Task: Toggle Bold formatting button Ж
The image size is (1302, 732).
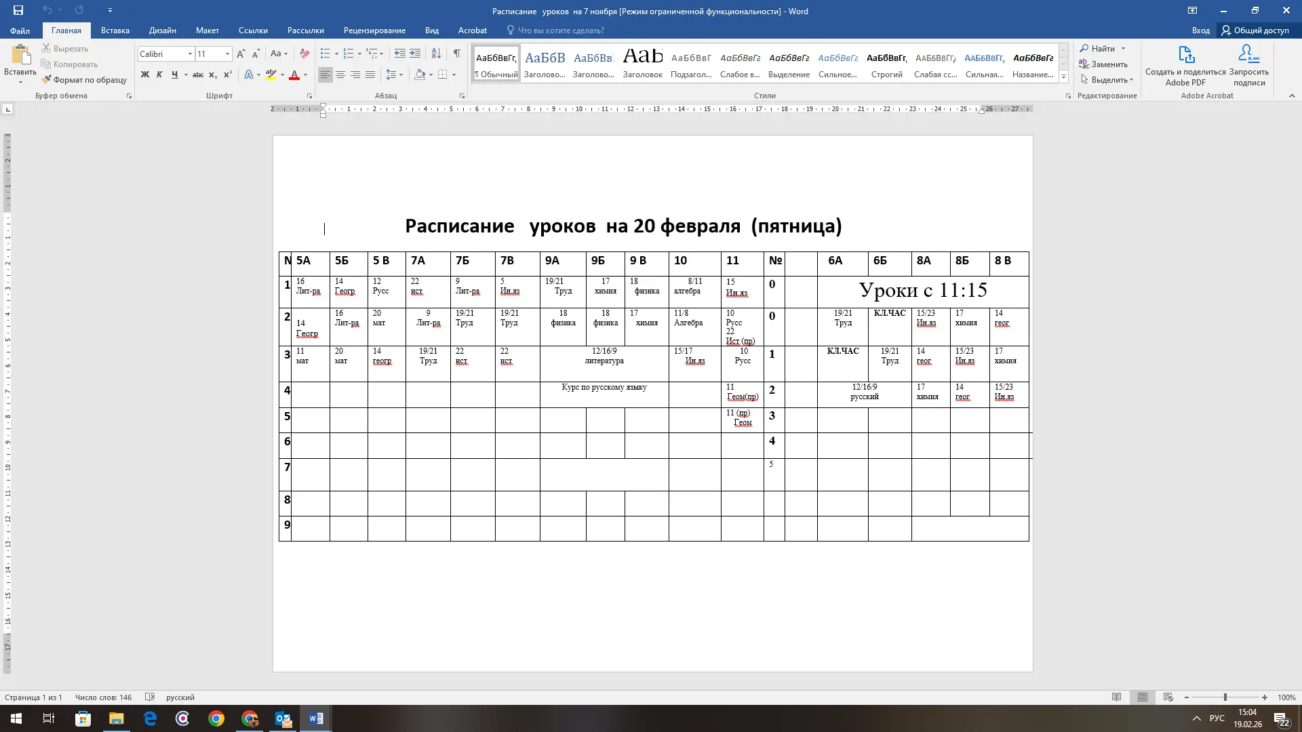Action: (x=144, y=75)
